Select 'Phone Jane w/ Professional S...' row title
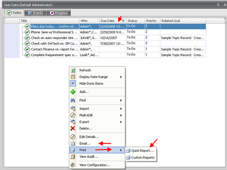This screenshot has height=170, width=227. click(x=54, y=32)
